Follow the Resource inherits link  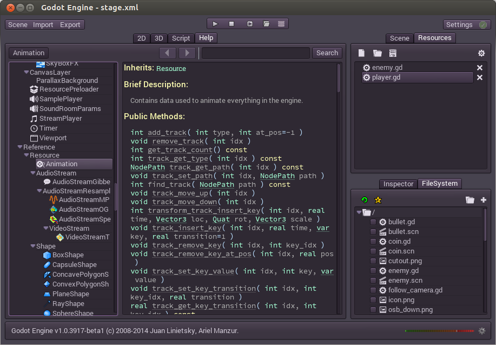171,68
